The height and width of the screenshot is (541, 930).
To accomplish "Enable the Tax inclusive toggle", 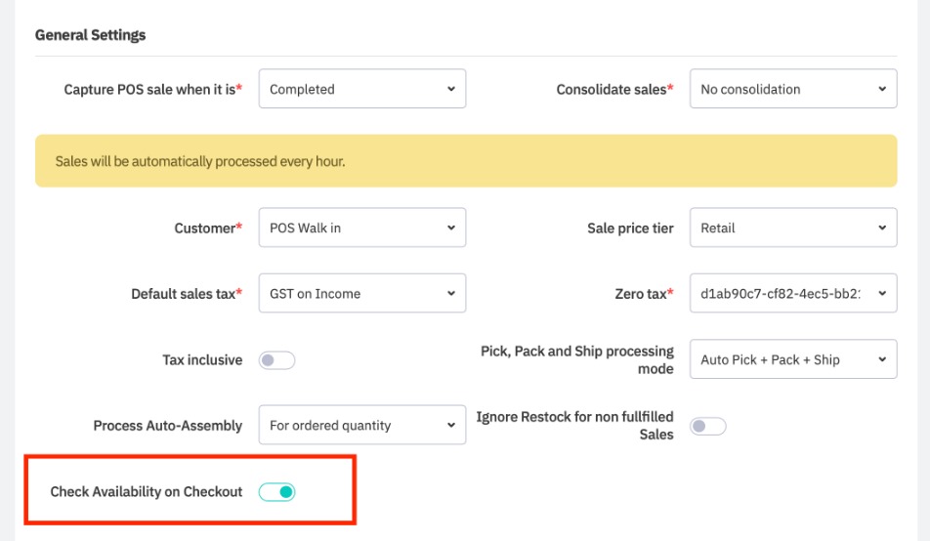I will [276, 360].
